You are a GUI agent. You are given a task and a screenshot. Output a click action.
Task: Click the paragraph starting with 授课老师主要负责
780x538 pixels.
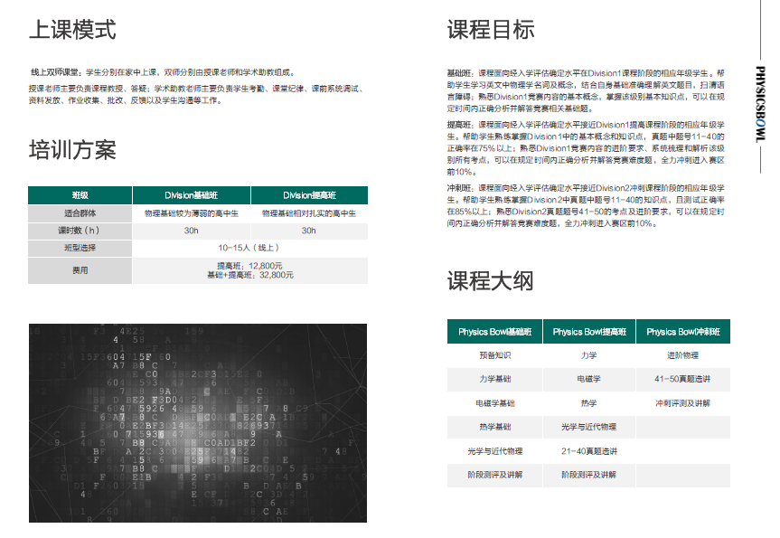coord(198,95)
